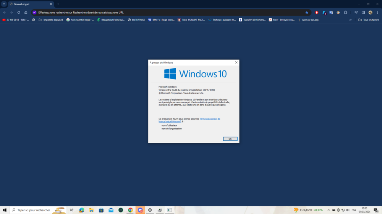
Task: Click OK in the À propos de Windows dialog
Action: [x=230, y=139]
